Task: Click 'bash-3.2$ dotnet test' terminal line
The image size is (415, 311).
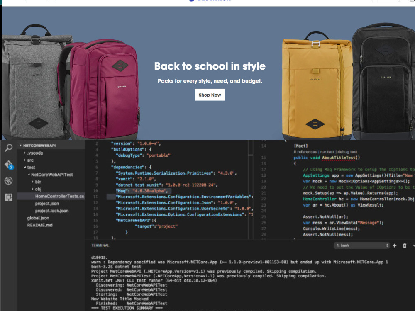Action: click(116, 267)
